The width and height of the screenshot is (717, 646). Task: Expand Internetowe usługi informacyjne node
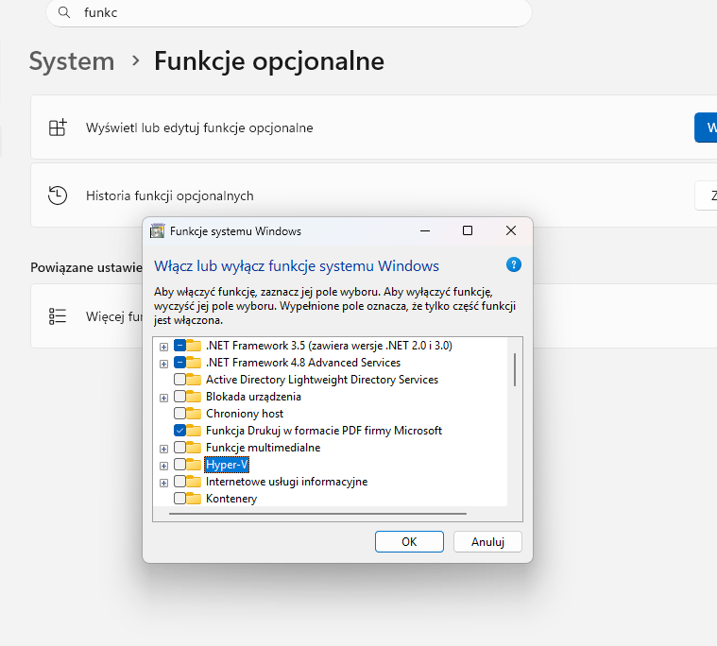[164, 482]
